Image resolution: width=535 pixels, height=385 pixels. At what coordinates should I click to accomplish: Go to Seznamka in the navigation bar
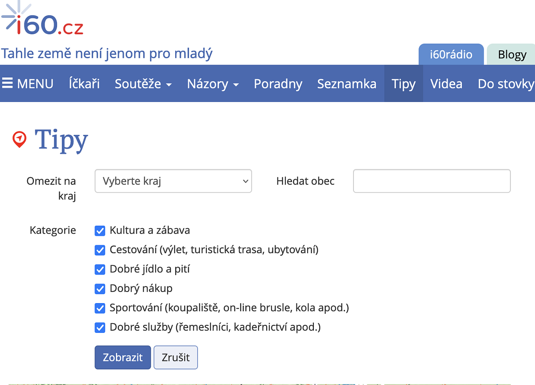coord(346,84)
